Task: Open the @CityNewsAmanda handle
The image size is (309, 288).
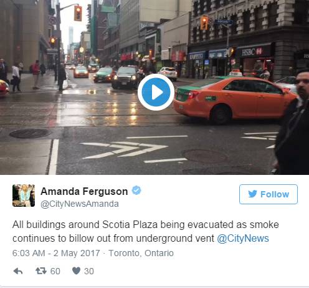Action: click(x=80, y=204)
